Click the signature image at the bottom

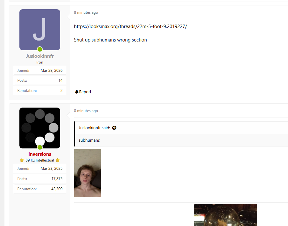225,215
